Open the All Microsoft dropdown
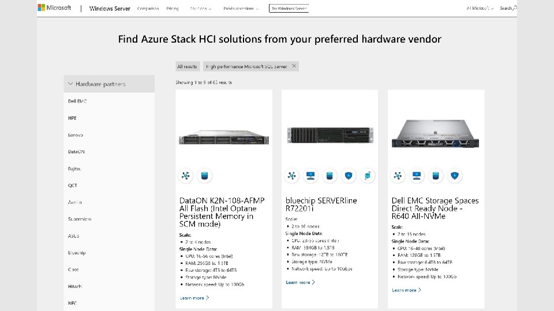This screenshot has width=554, height=311. tap(480, 9)
